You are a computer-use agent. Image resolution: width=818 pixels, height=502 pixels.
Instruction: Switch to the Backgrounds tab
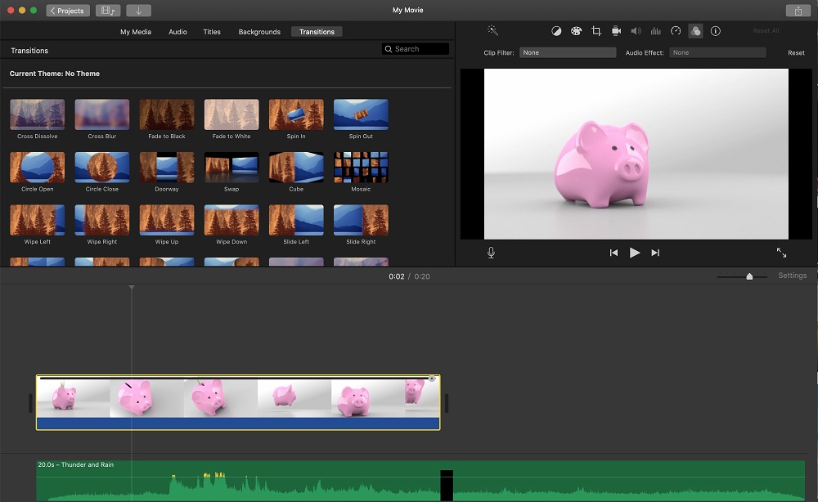[x=259, y=31]
